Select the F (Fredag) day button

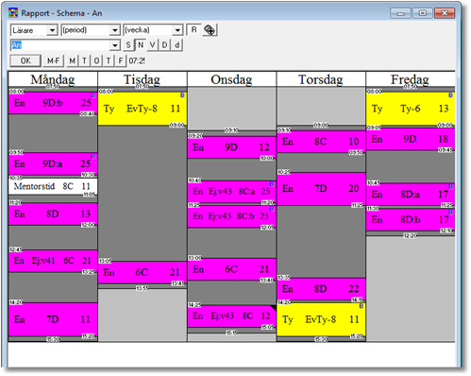(121, 60)
